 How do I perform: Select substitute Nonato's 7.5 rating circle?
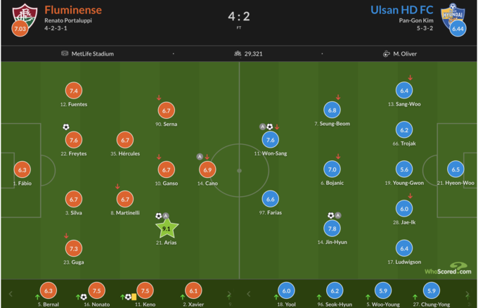[x=97, y=291]
